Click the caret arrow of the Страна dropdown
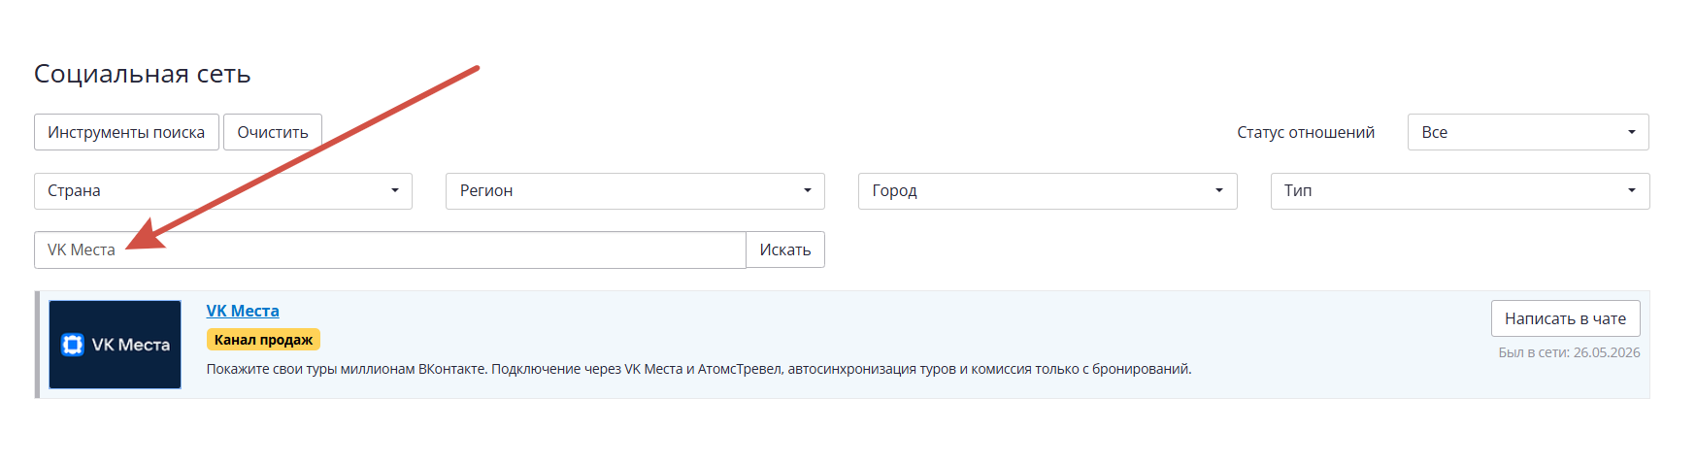 click(x=395, y=191)
